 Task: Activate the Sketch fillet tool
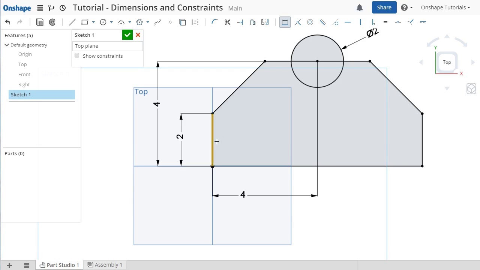click(214, 22)
